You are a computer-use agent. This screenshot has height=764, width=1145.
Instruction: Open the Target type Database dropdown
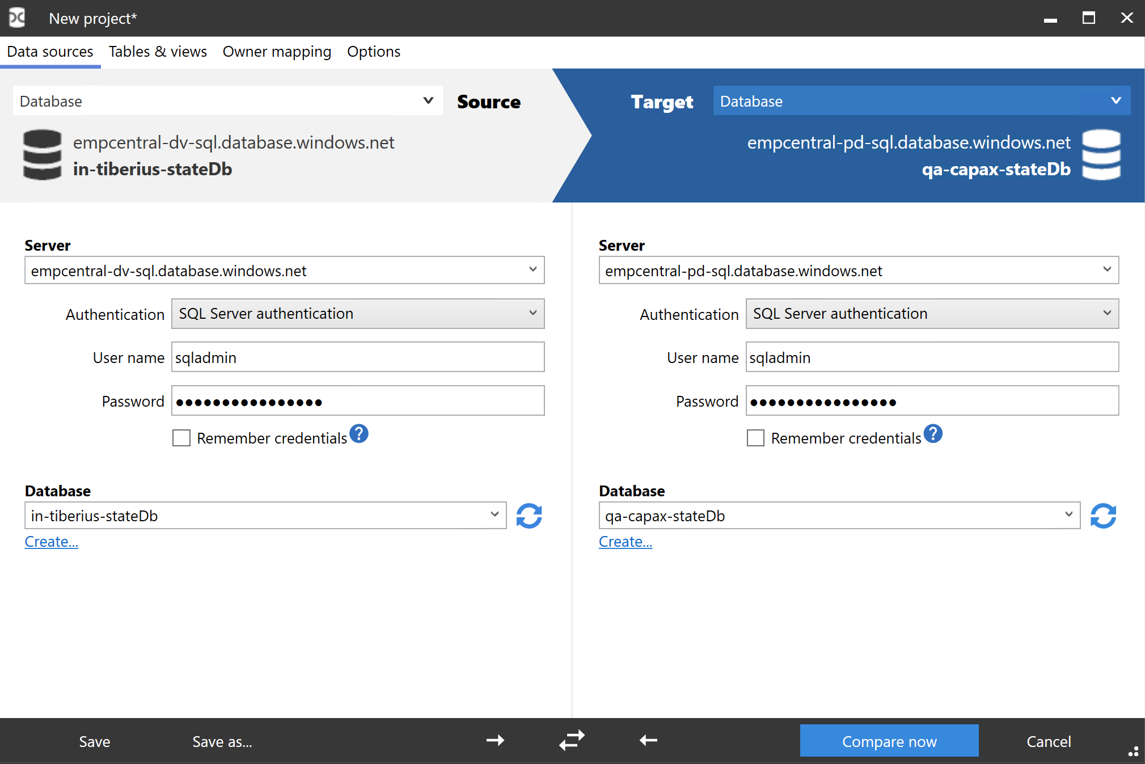click(922, 101)
